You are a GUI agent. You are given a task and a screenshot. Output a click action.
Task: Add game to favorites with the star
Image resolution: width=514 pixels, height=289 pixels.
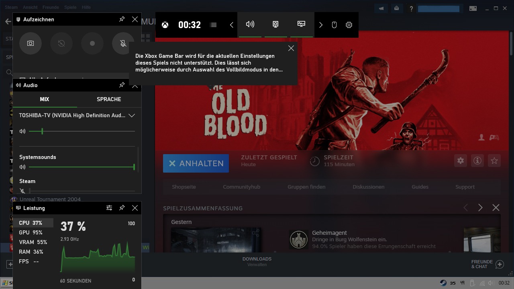point(494,161)
